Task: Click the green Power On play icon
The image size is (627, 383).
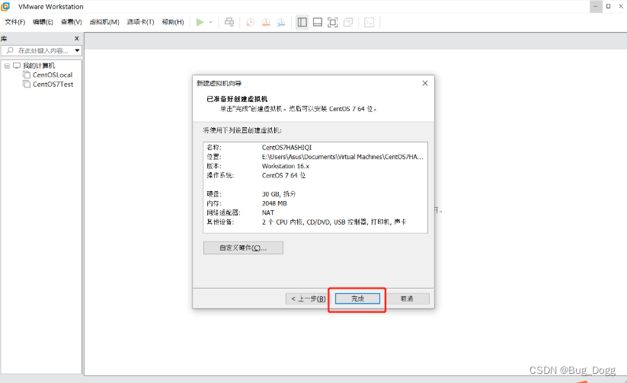Action: click(200, 22)
